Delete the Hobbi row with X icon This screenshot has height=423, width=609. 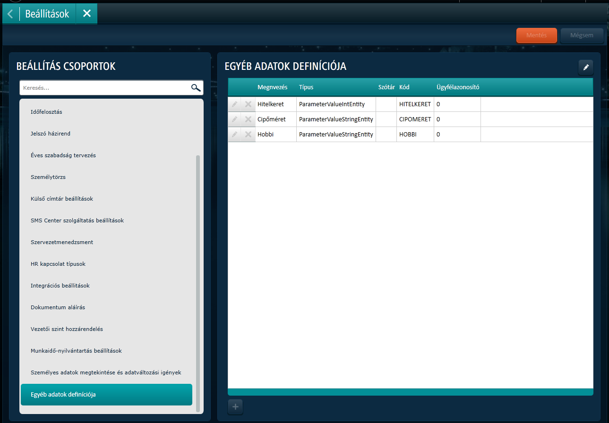248,135
